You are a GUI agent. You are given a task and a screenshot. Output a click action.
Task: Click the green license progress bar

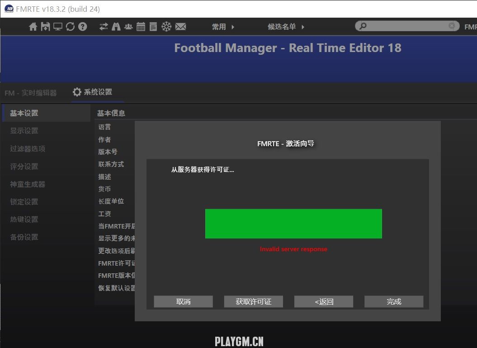pos(293,224)
